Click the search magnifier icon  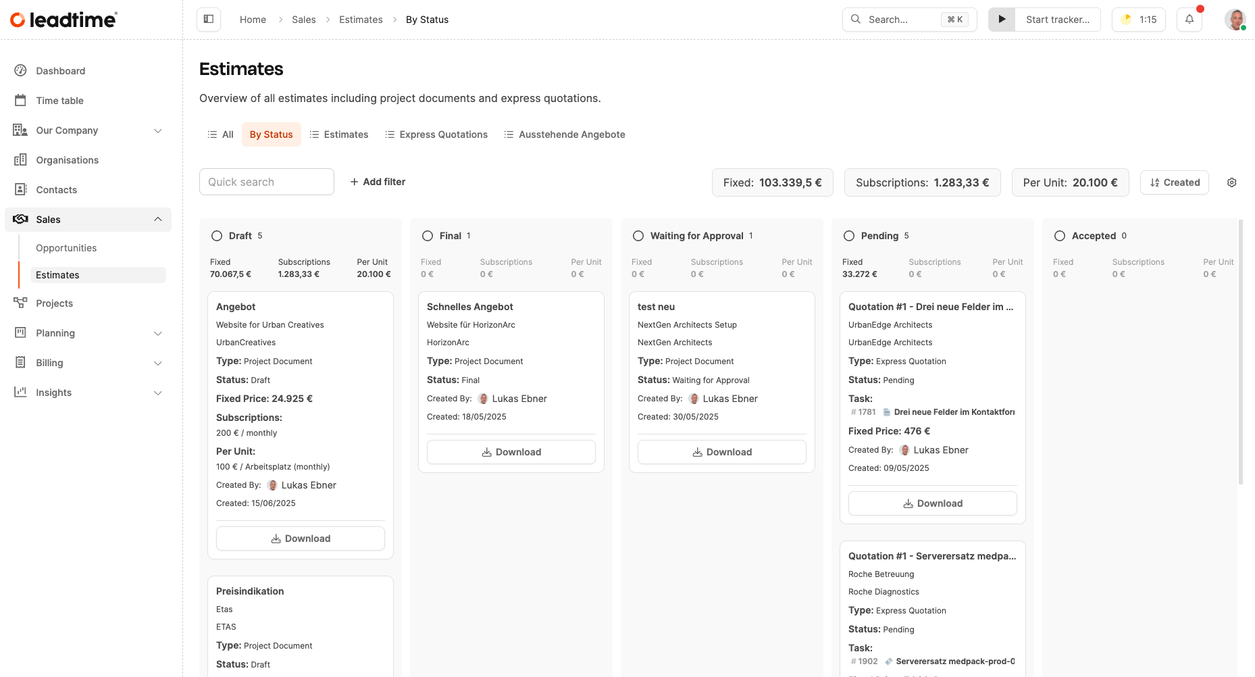coord(856,20)
